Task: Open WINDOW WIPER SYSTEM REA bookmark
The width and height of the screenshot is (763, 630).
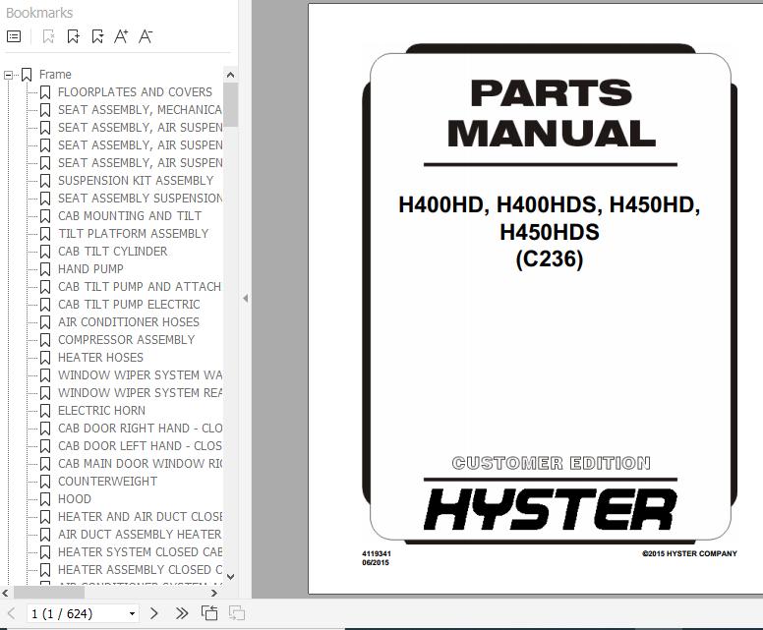Action: (140, 392)
